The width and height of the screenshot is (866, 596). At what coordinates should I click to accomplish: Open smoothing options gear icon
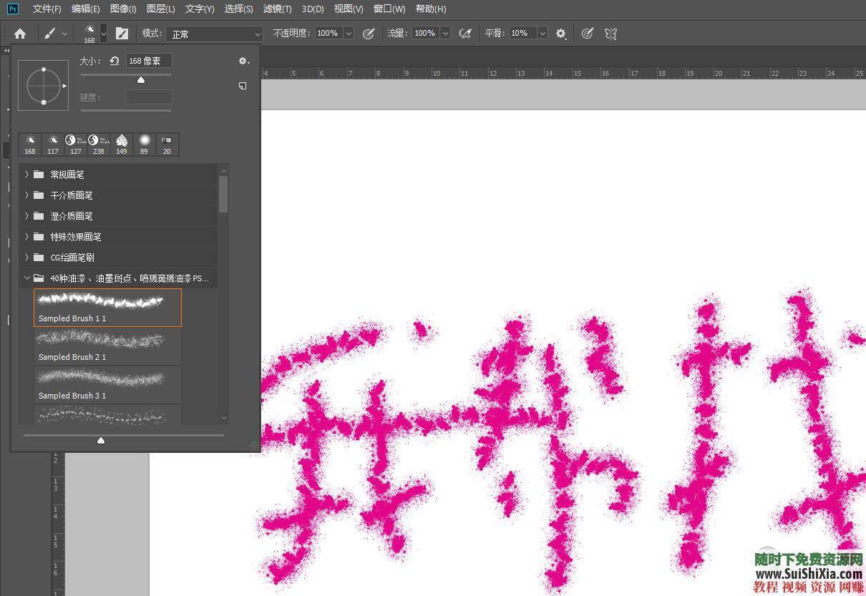coord(561,34)
